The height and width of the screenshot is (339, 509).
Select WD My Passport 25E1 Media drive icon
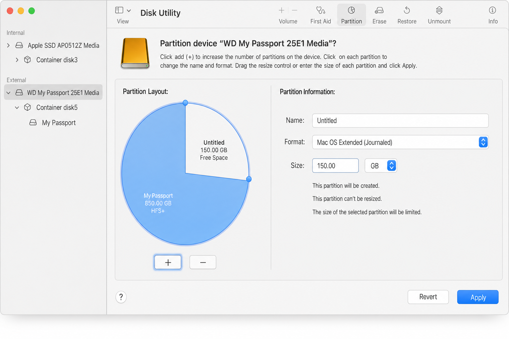[x=19, y=92]
